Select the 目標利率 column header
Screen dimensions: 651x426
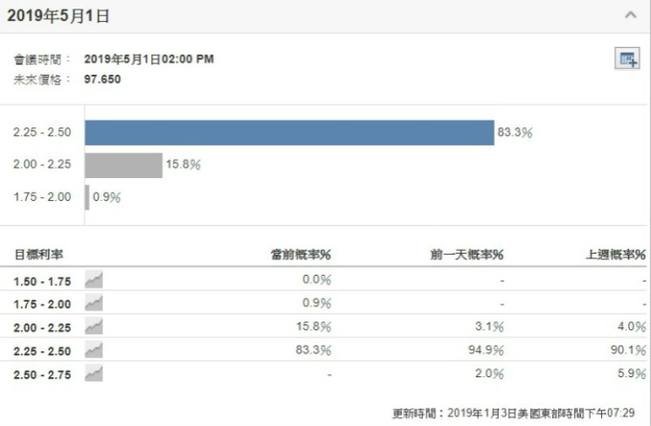(38, 254)
